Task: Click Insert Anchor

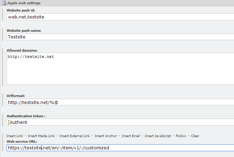Action: [x=106, y=136]
